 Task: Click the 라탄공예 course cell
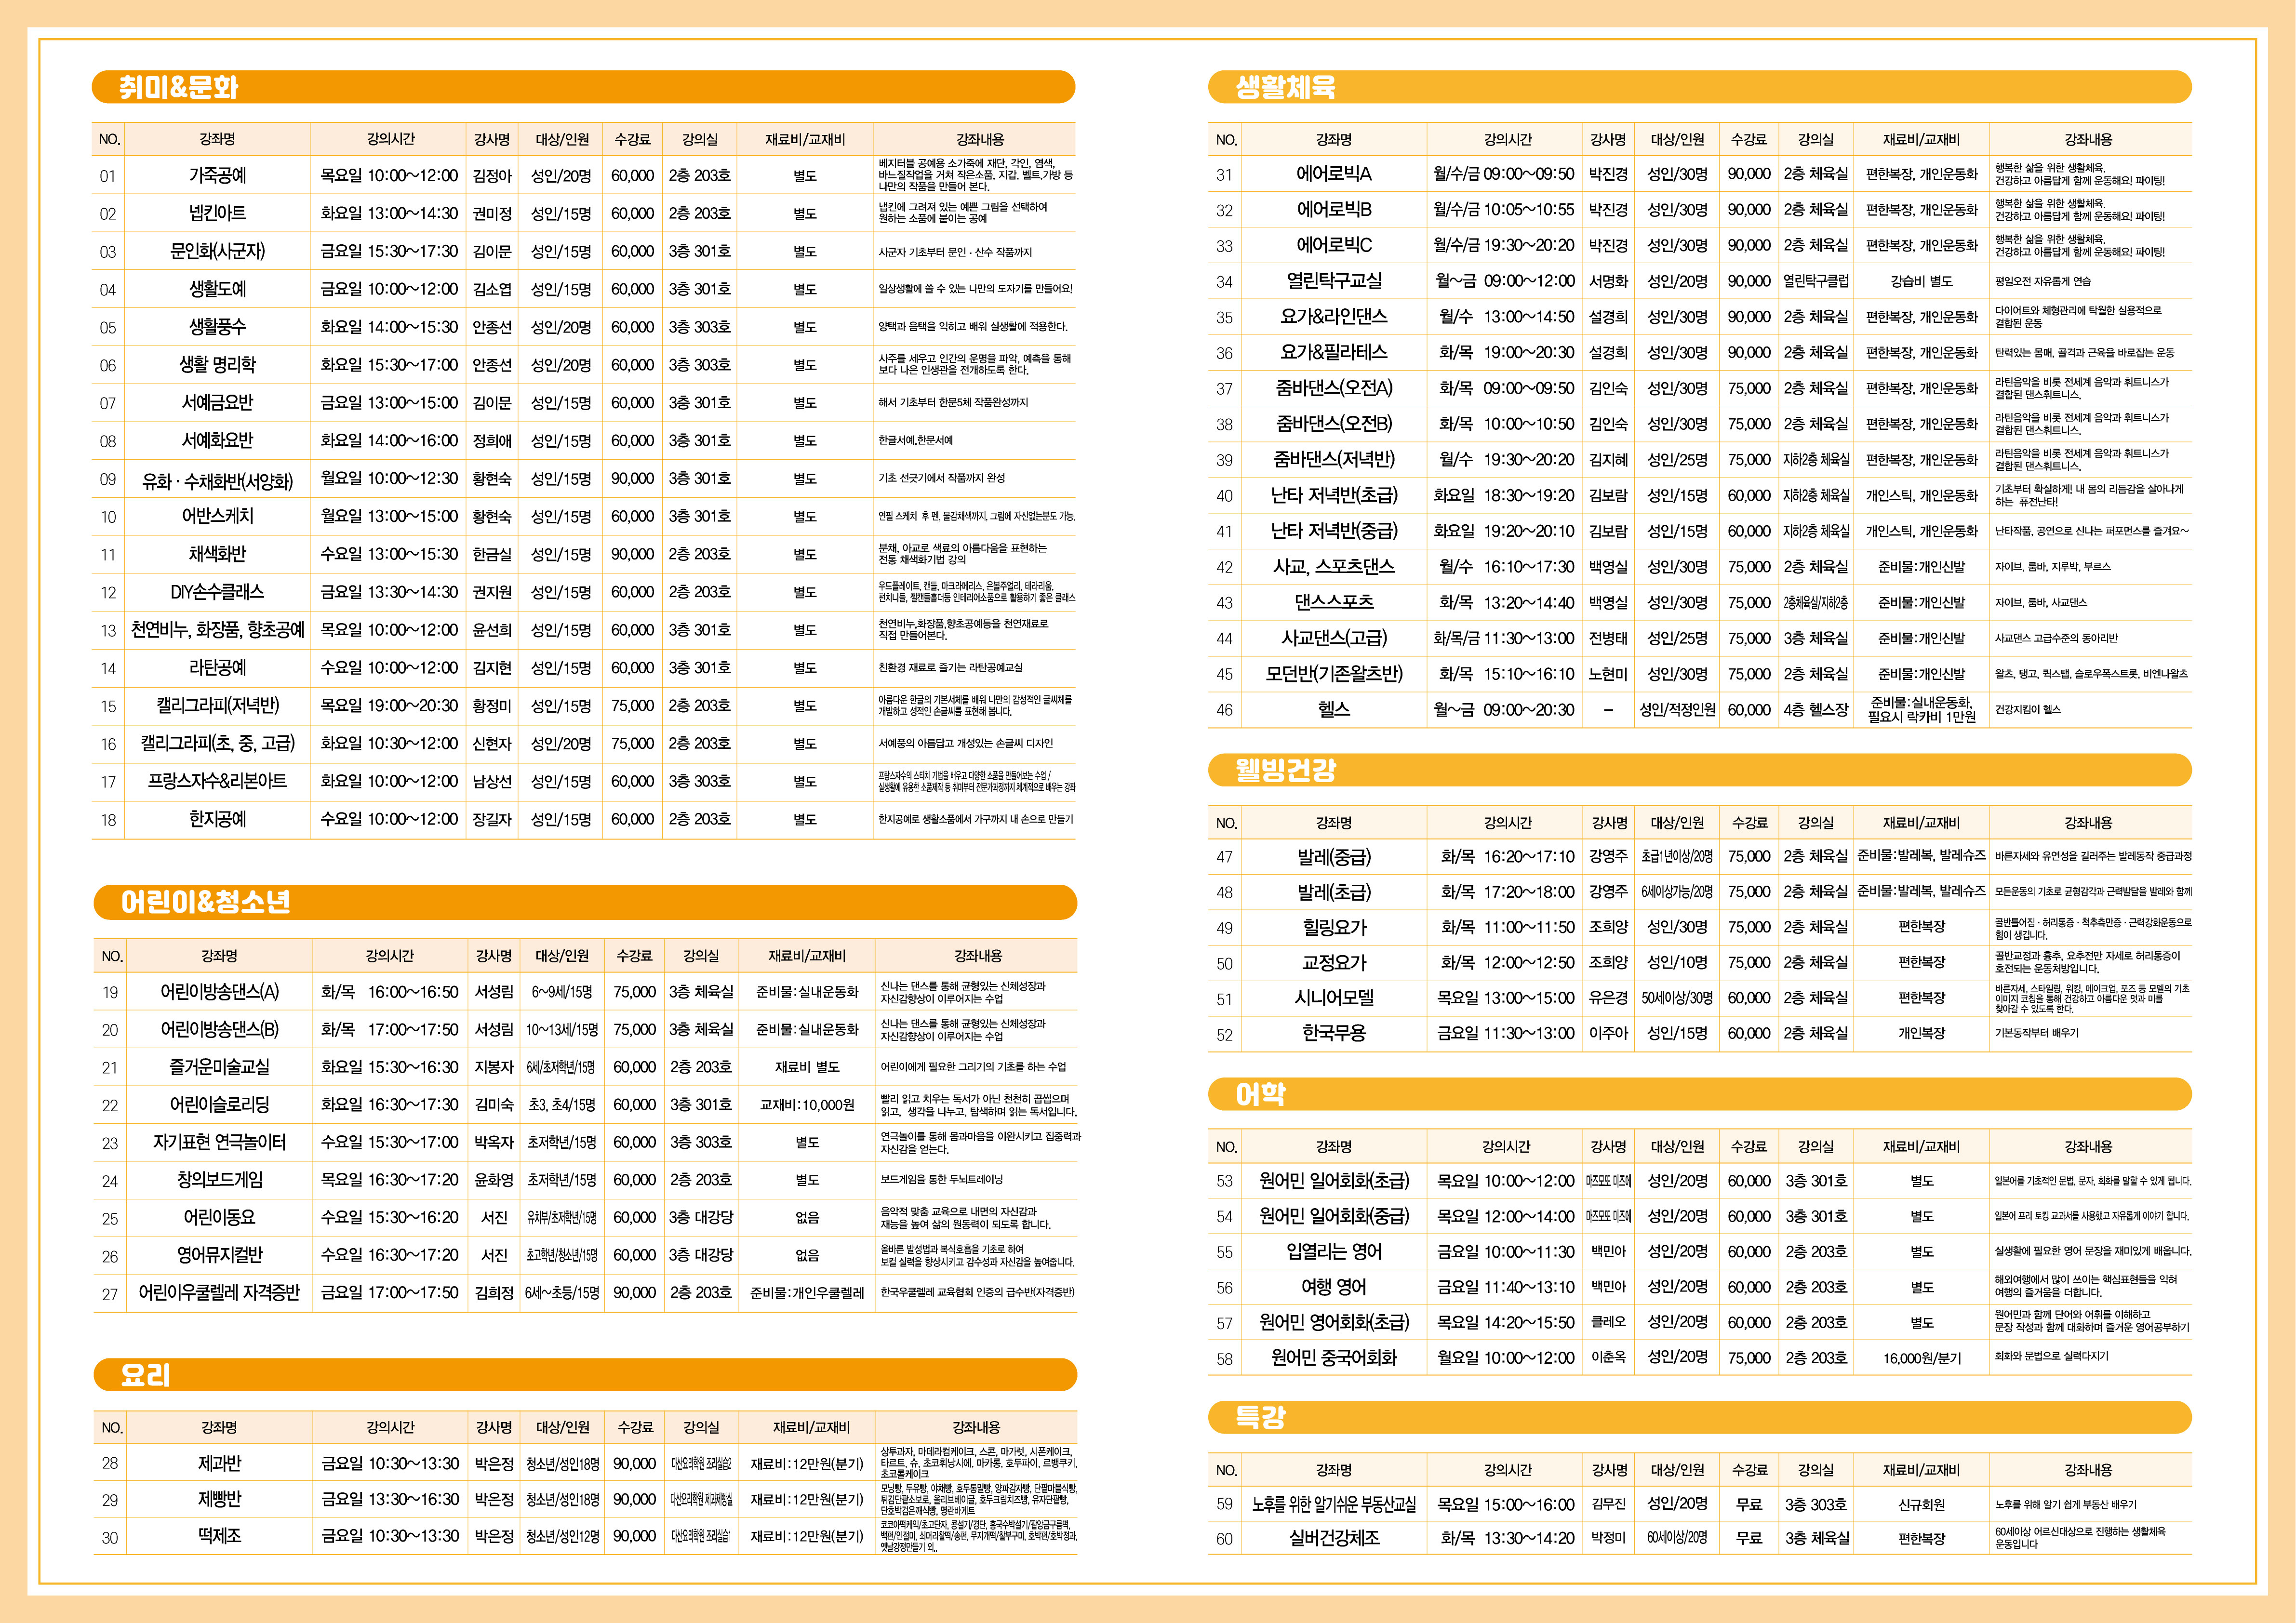[x=217, y=668]
